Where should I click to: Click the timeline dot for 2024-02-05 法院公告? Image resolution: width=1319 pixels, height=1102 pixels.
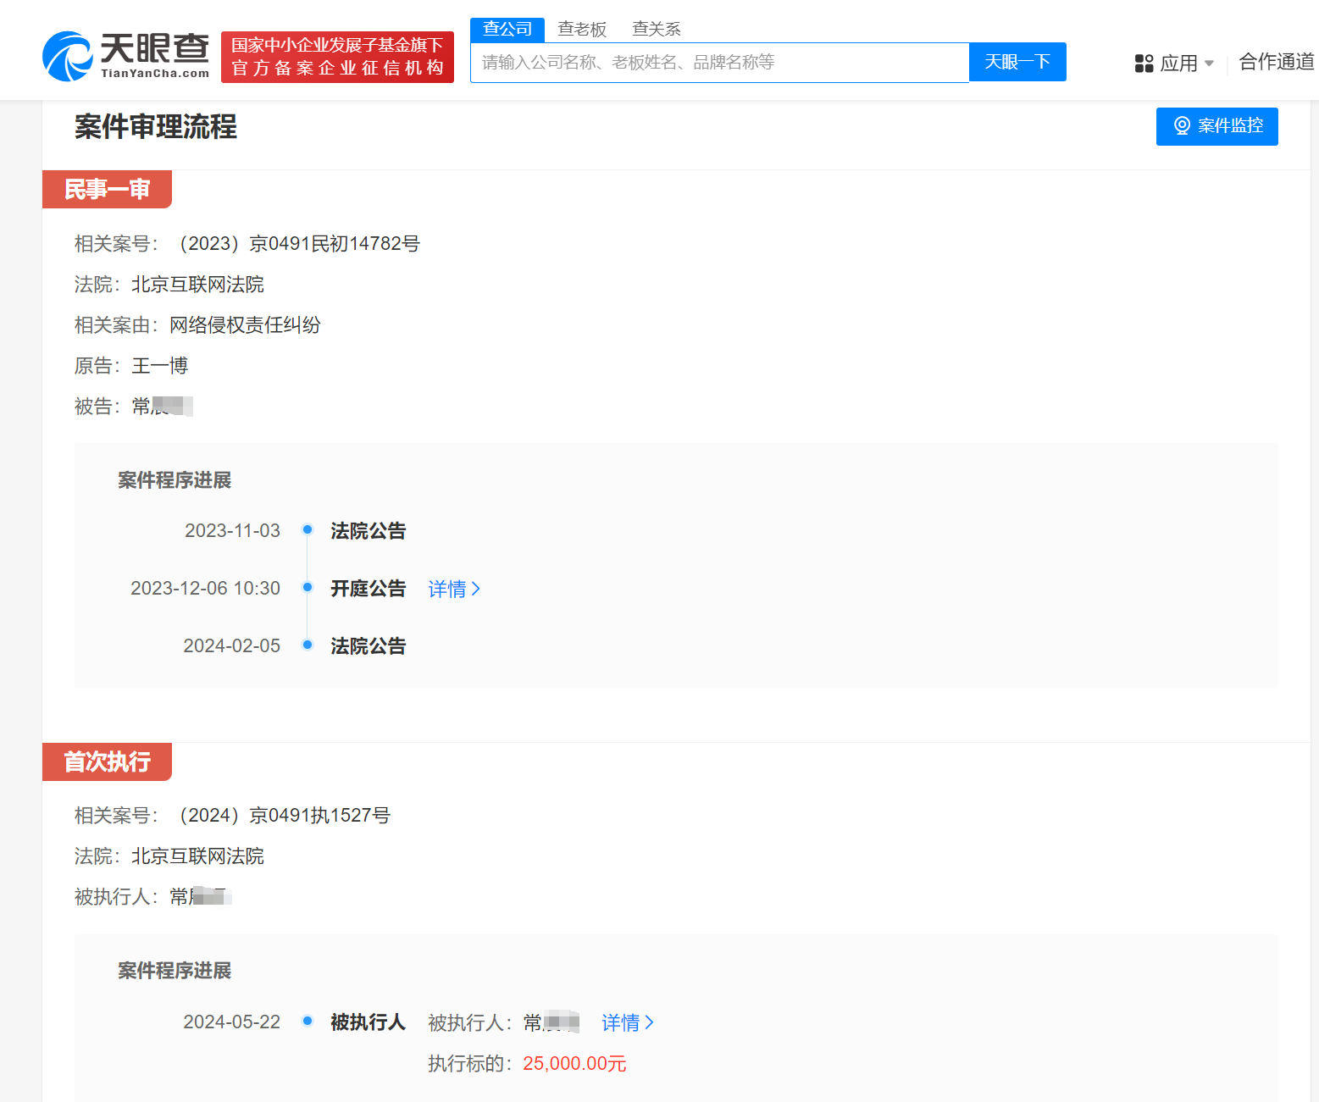click(307, 644)
